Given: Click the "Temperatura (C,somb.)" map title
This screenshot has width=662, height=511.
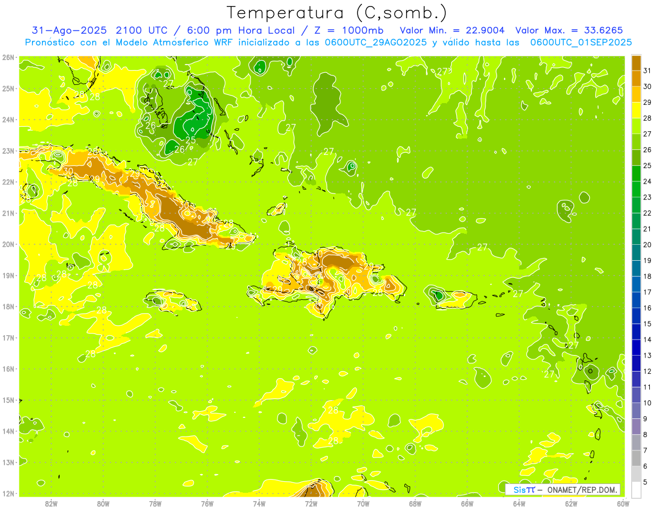Looking at the screenshot, I should 337,13.
